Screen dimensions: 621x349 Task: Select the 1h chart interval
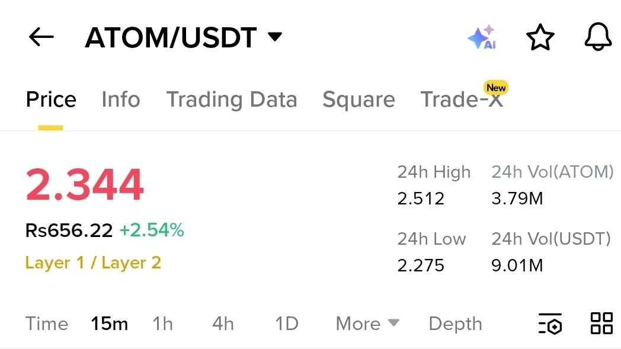pos(163,324)
